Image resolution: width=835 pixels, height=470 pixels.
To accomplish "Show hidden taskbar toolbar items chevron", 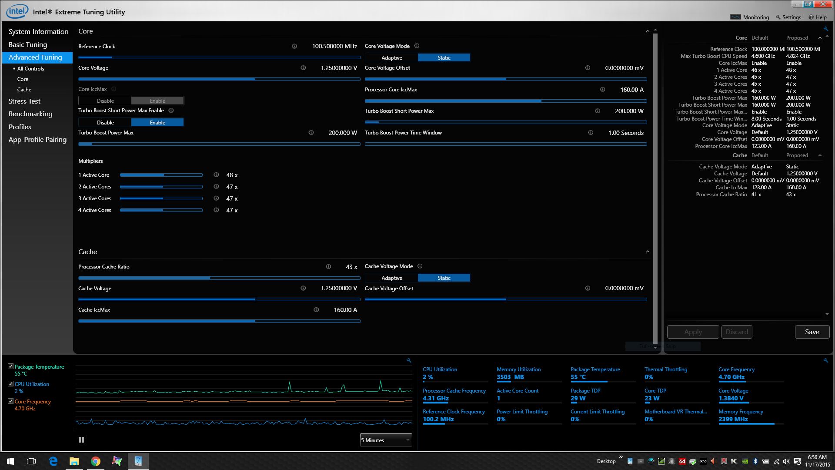I will pos(621,457).
